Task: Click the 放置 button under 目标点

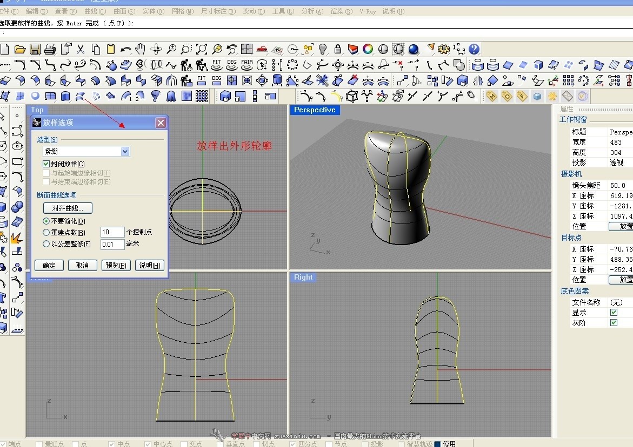Action: (621, 280)
